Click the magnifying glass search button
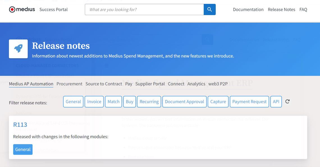This screenshot has width=320, height=167. (209, 10)
